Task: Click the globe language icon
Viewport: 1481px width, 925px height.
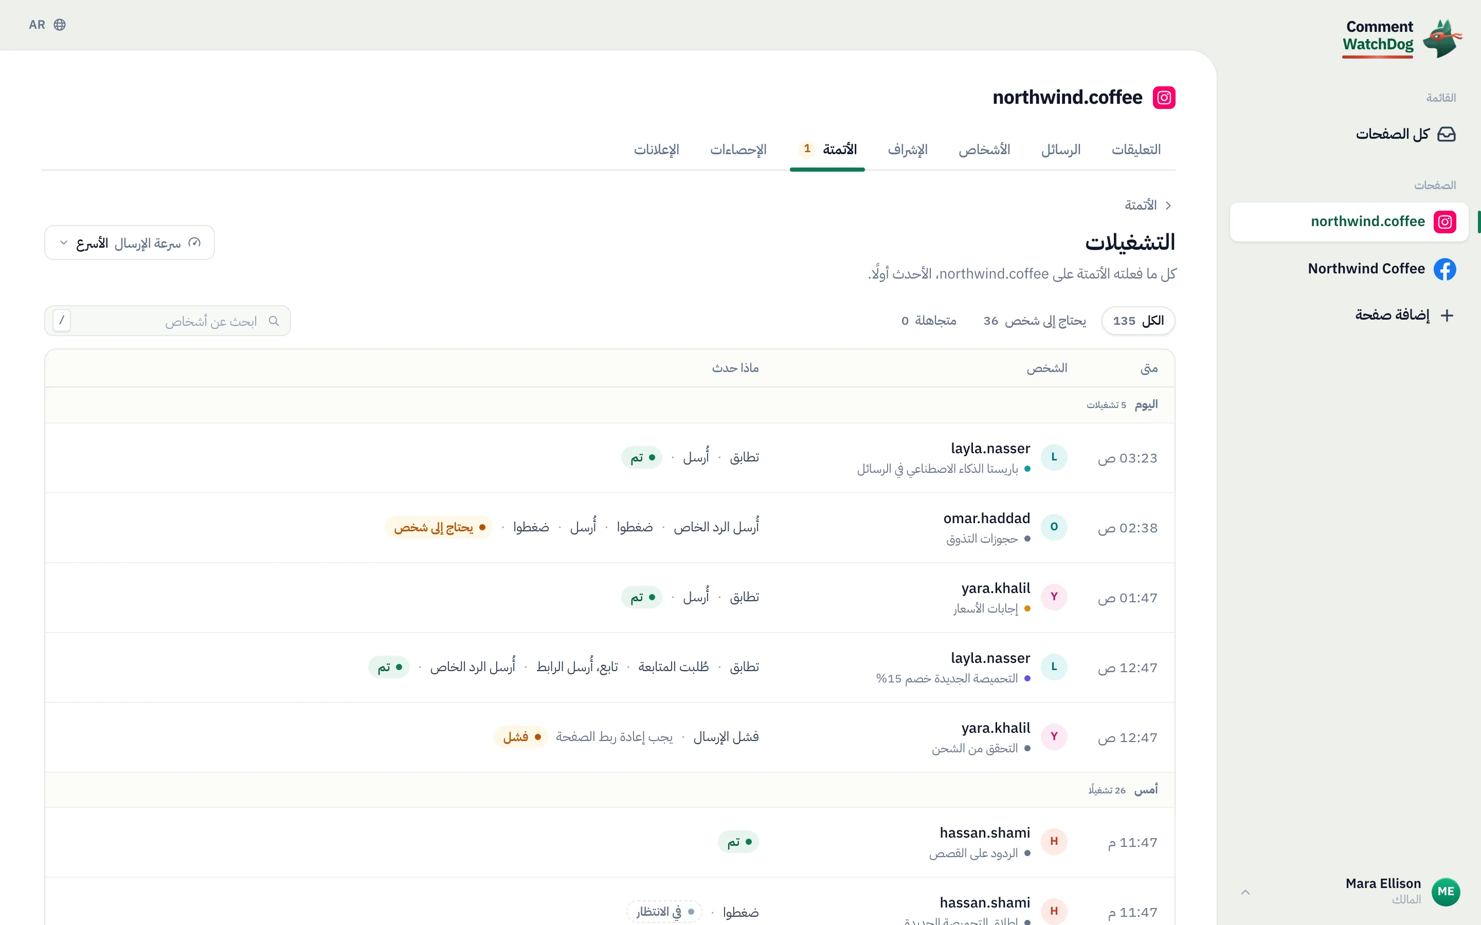Action: pyautogui.click(x=59, y=25)
